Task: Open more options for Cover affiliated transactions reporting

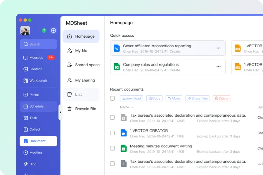Action: 218,48
